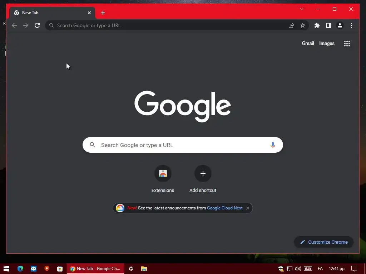Open the Extensions puzzle icon
This screenshot has width=366, height=274.
point(317,25)
